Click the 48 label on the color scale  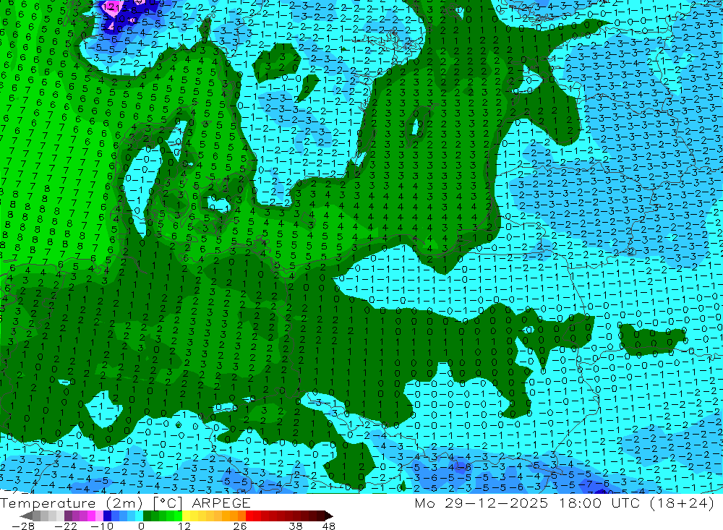[329, 526]
